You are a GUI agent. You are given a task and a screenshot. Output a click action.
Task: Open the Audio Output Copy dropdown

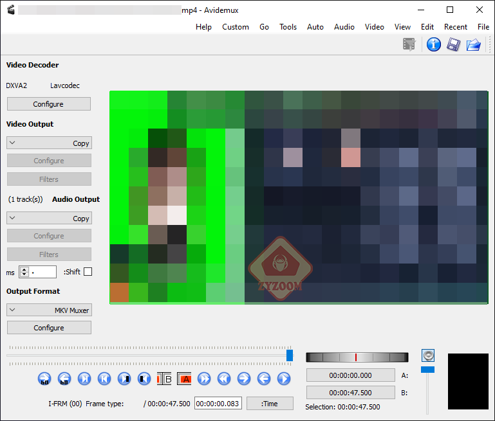pos(50,218)
